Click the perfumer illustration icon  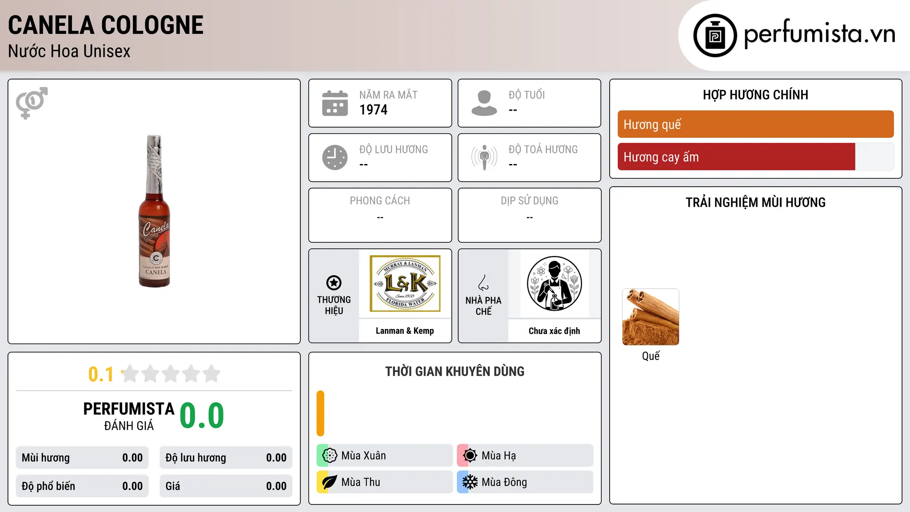[554, 284]
